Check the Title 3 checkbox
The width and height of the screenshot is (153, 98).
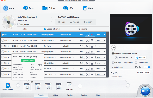[3, 46]
